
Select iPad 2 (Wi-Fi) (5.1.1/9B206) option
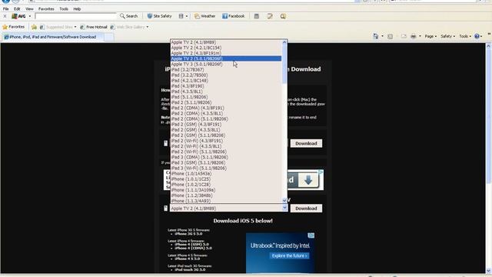tap(226, 152)
